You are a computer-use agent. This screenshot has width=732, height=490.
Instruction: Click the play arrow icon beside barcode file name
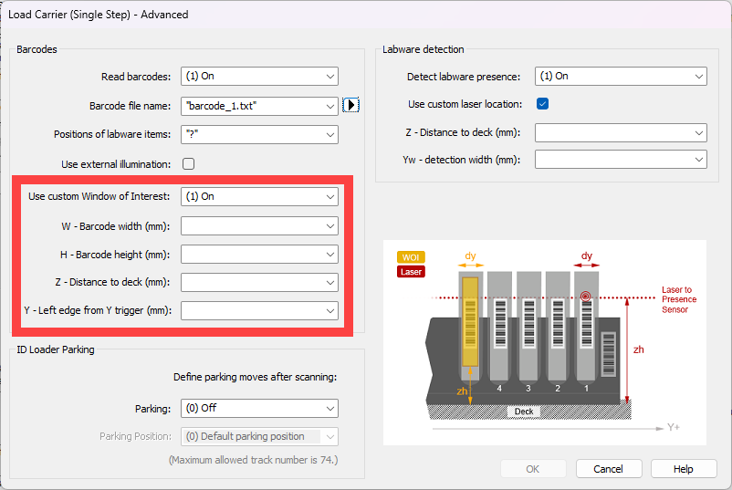(x=351, y=106)
